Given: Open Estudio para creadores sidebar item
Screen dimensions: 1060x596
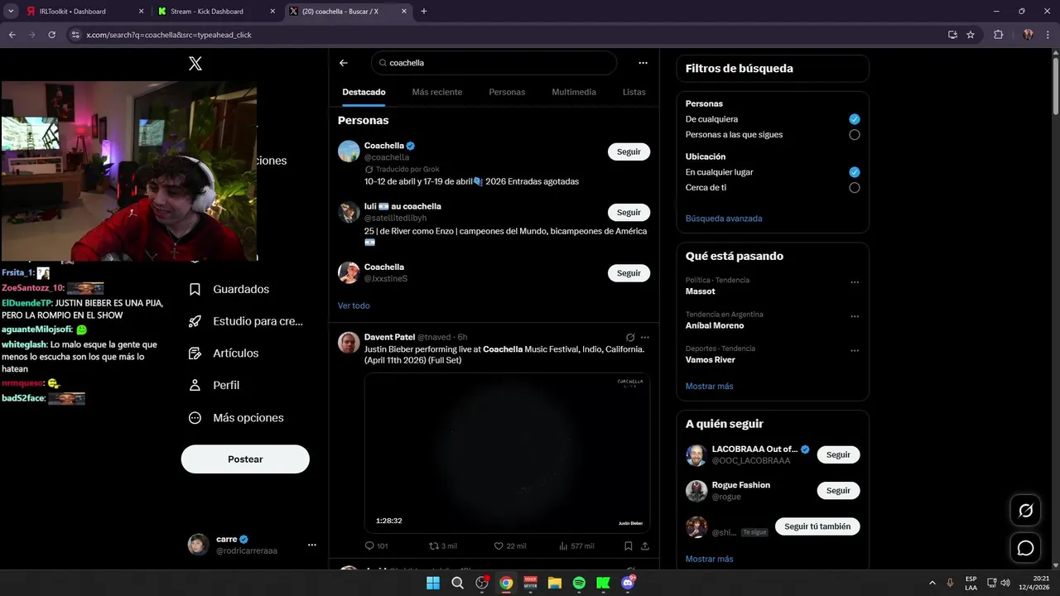Looking at the screenshot, I should (246, 321).
